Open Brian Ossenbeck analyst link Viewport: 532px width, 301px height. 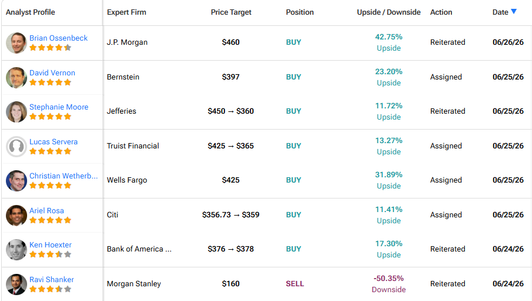coord(58,38)
